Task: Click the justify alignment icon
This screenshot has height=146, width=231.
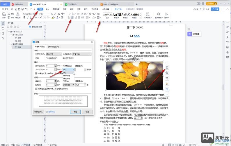Action: [x=79, y=18]
